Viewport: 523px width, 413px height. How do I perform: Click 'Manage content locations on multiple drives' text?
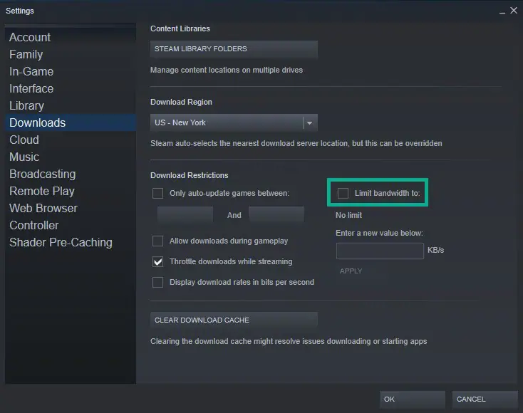pos(227,70)
